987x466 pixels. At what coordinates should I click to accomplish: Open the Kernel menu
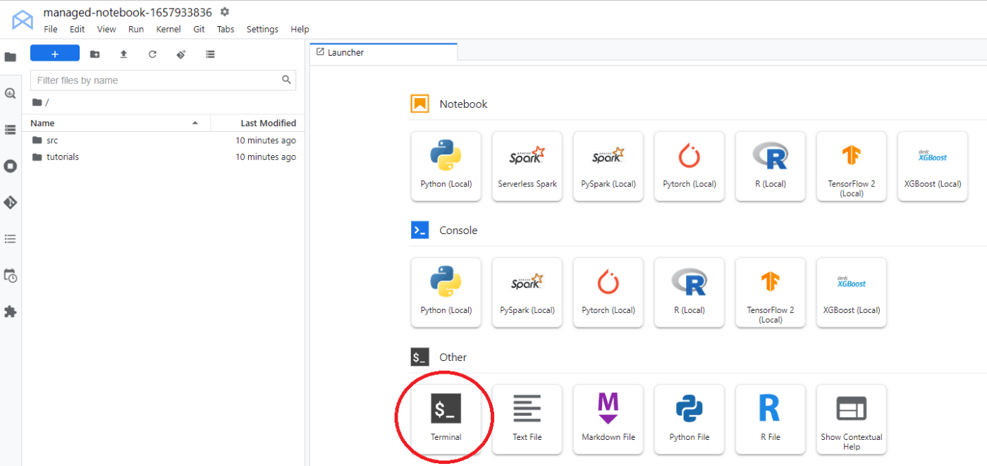tap(168, 29)
